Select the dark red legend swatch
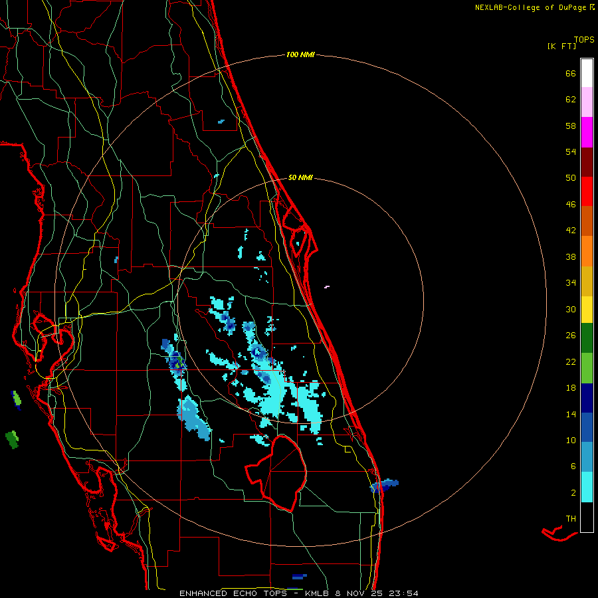The height and width of the screenshot is (598, 598). 587,162
